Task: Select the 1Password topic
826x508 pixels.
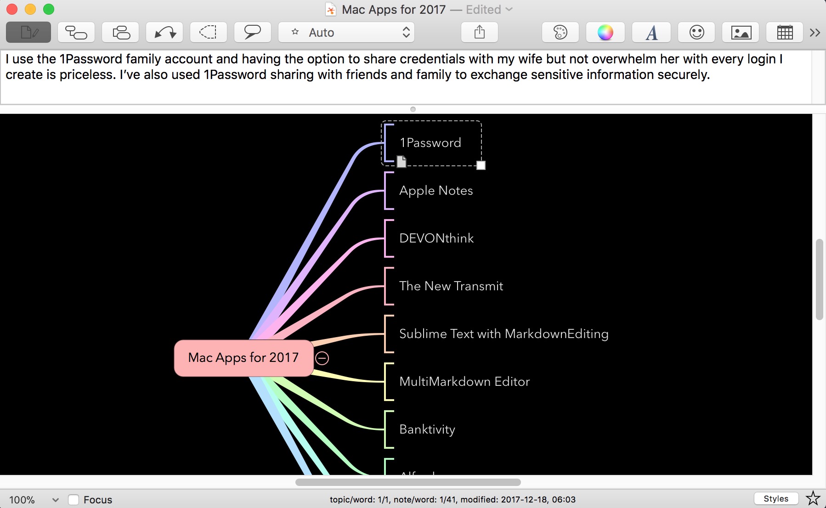Action: (430, 143)
